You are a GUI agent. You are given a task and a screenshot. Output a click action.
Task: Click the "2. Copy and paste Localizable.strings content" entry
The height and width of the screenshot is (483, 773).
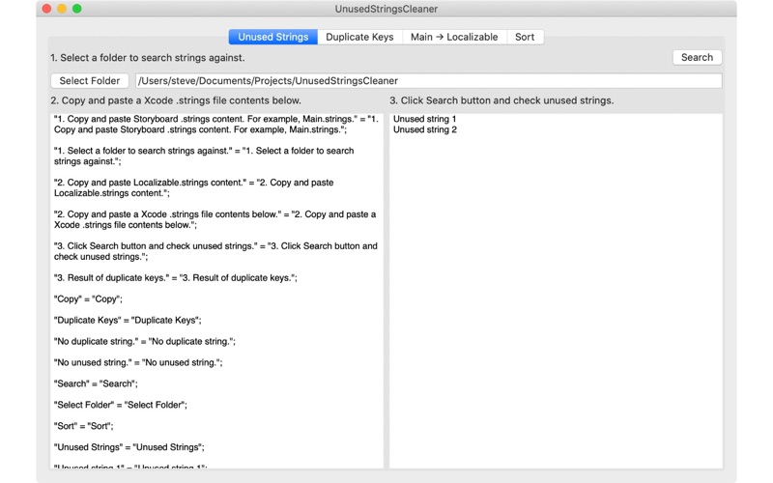[194, 187]
